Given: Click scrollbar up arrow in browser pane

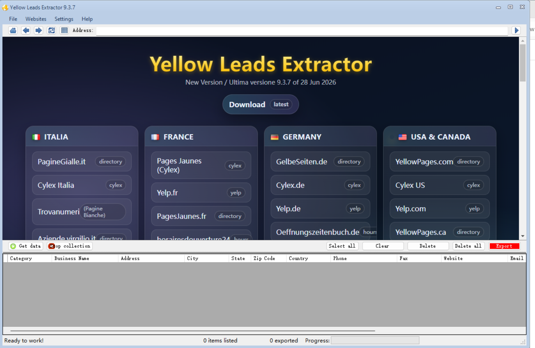Looking at the screenshot, I should (523, 41).
